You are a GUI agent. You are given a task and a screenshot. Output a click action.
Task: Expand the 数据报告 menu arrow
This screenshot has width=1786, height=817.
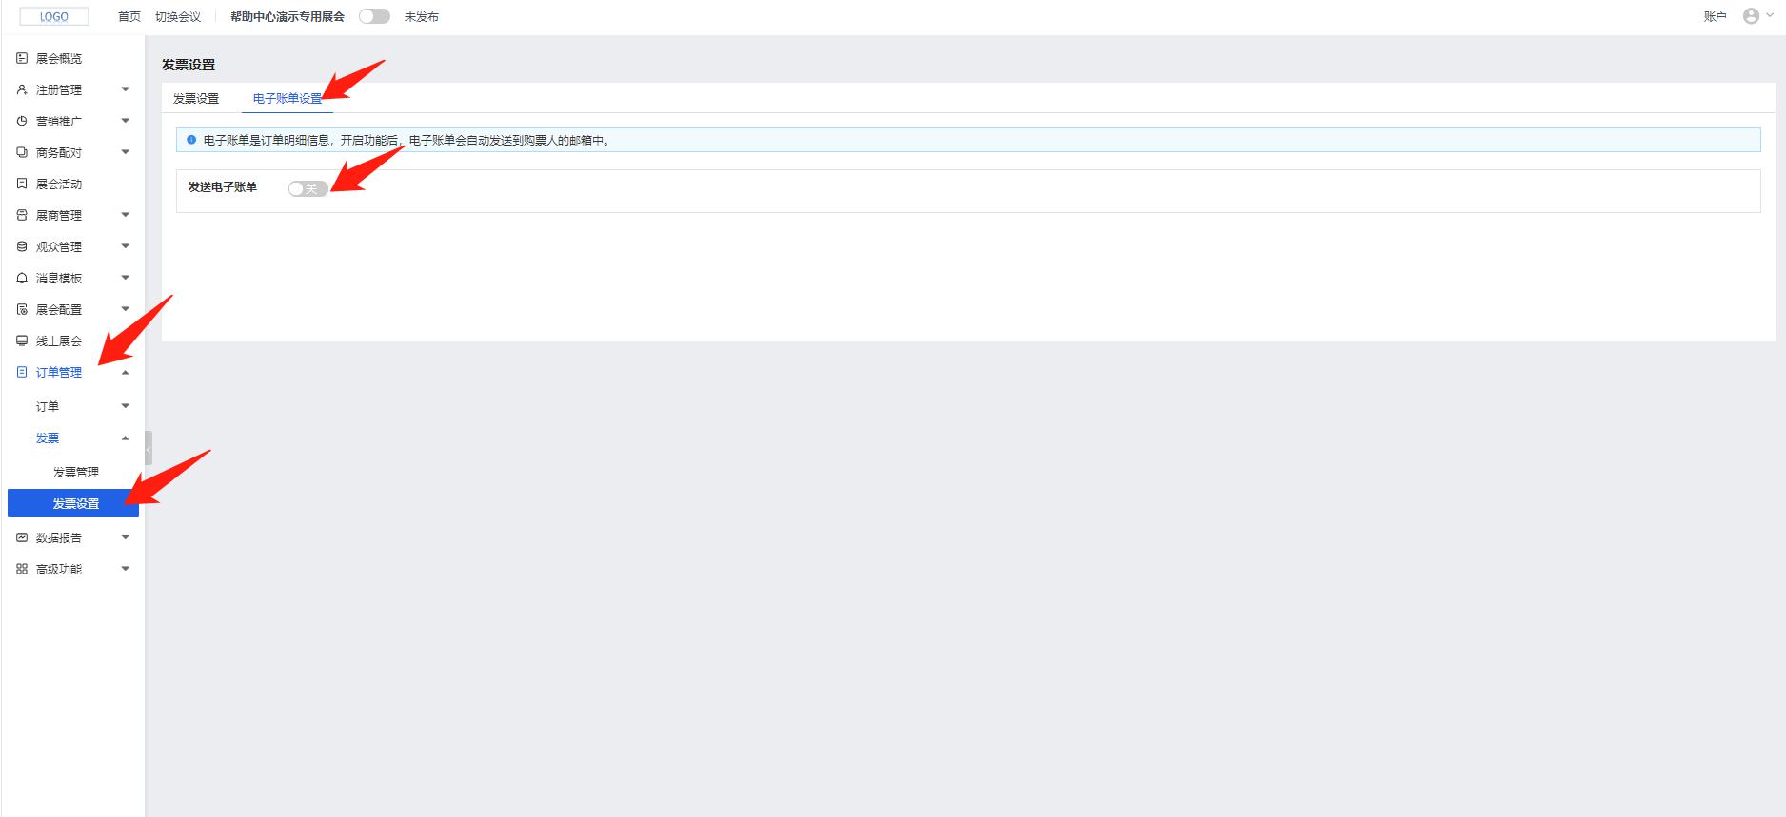point(125,537)
